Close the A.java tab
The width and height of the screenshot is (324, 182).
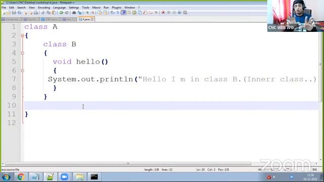click(92, 19)
